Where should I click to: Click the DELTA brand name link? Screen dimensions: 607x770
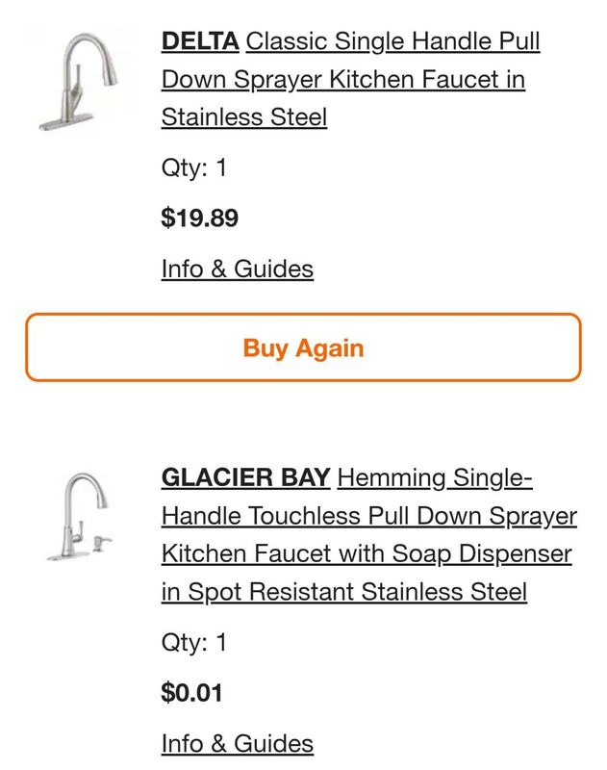click(x=200, y=41)
